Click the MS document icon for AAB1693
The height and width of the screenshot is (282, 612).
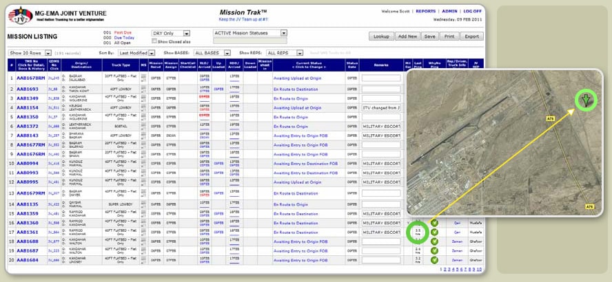[143, 89]
